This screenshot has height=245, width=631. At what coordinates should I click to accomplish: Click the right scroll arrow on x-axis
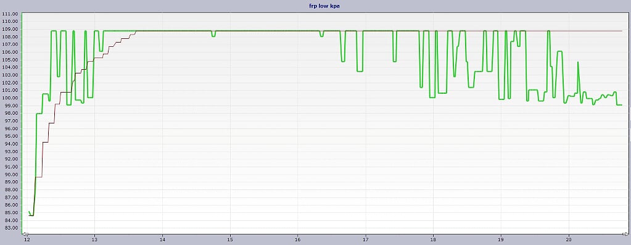[625, 234]
